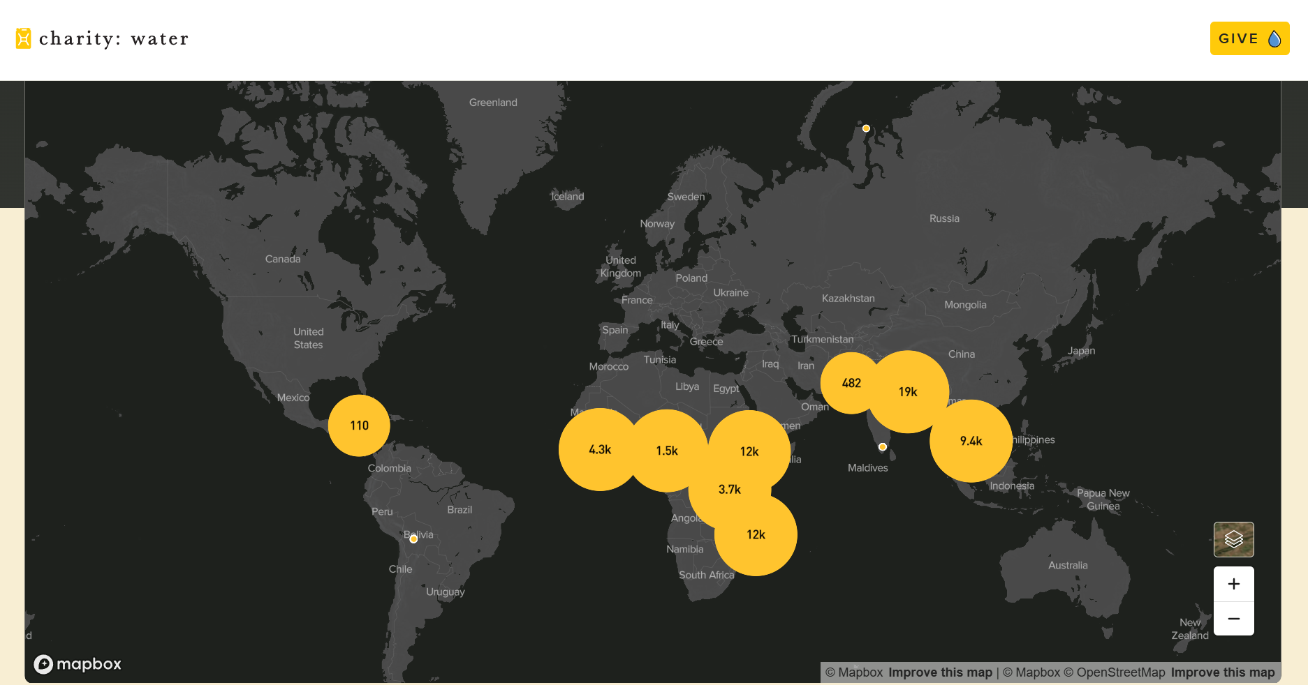Click the GIVE button

1249,38
